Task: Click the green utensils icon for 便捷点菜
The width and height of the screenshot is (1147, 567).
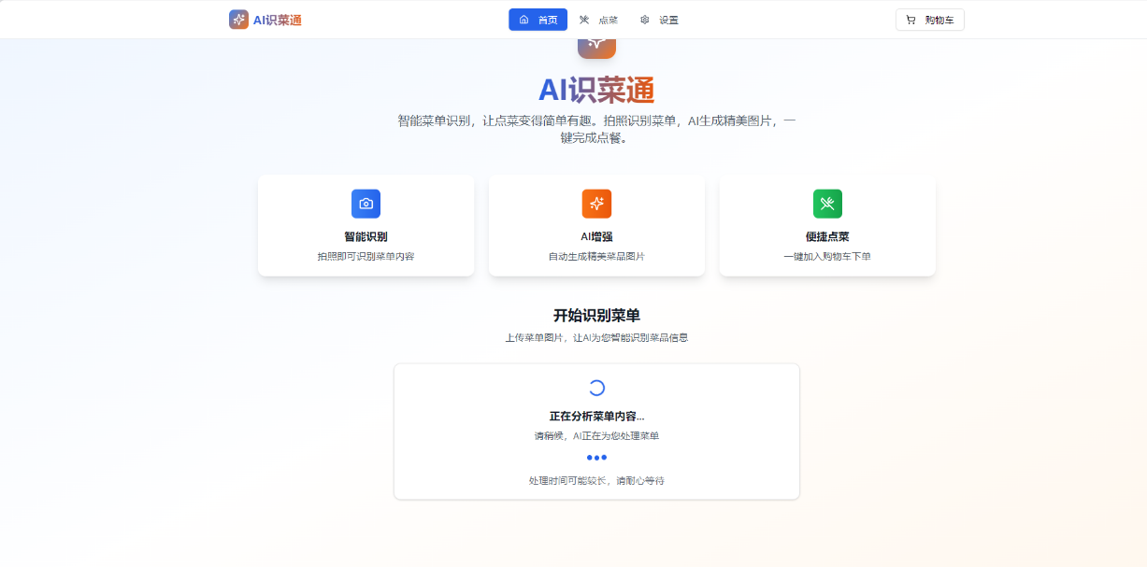Action: tap(827, 204)
